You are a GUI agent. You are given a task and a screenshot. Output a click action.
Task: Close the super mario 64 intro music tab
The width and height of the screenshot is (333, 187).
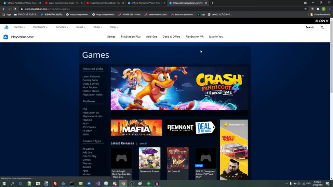click(82, 3)
